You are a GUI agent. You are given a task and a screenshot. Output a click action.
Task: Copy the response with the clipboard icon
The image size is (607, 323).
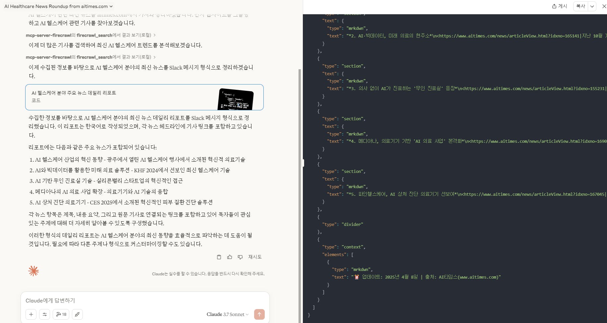[x=219, y=257]
